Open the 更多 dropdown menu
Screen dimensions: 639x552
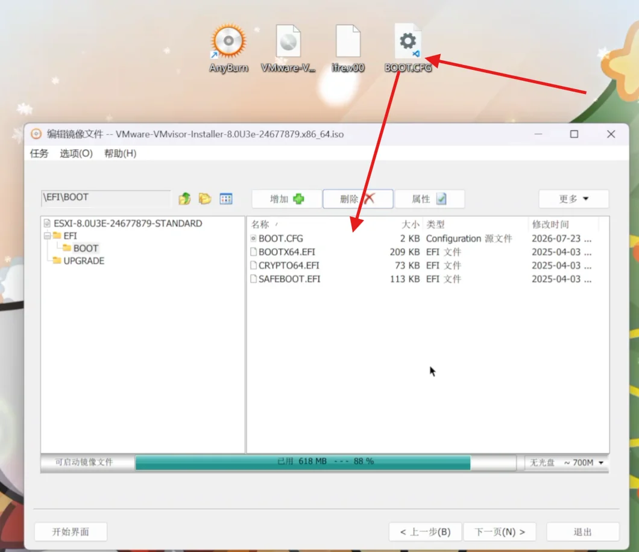point(573,199)
